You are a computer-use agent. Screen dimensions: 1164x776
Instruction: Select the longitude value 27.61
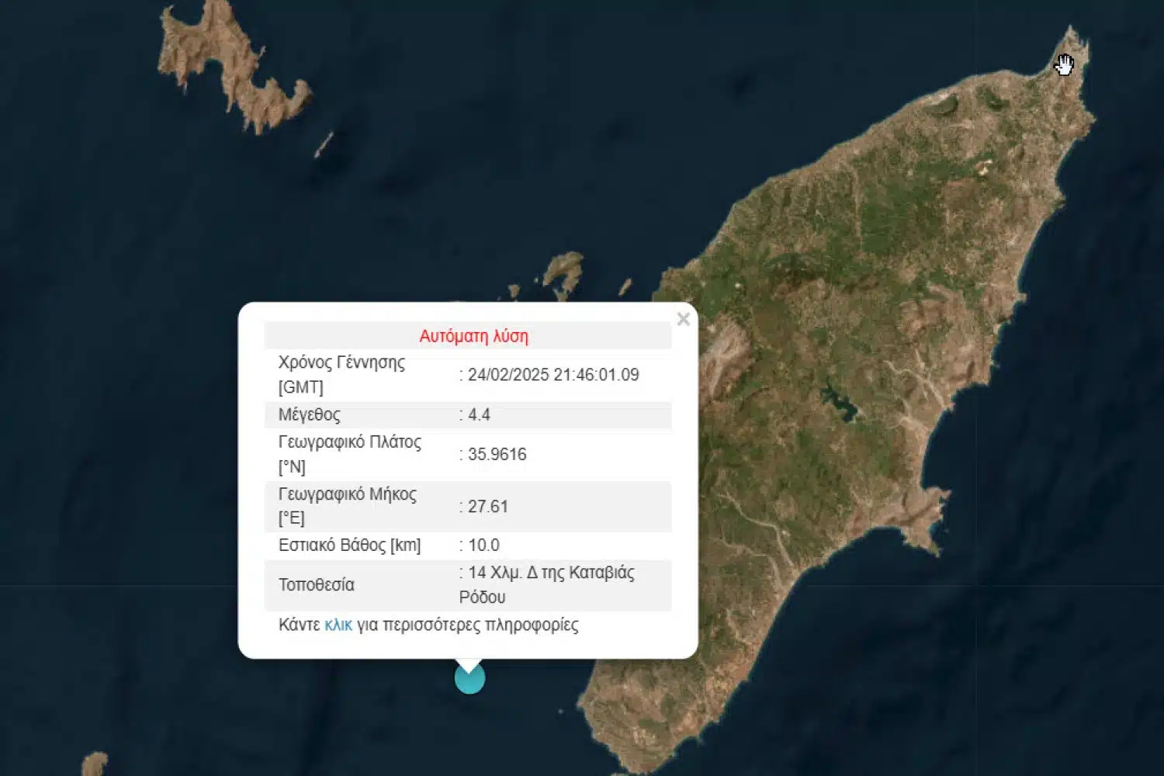(487, 506)
